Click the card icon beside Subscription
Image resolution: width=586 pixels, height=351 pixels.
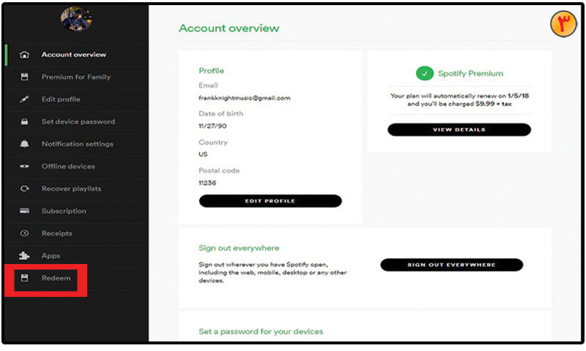(x=24, y=211)
